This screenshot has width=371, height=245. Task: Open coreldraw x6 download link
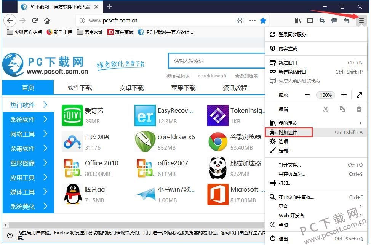(176, 137)
